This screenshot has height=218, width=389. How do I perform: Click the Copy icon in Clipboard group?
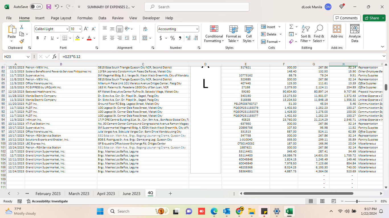[x=22, y=34]
